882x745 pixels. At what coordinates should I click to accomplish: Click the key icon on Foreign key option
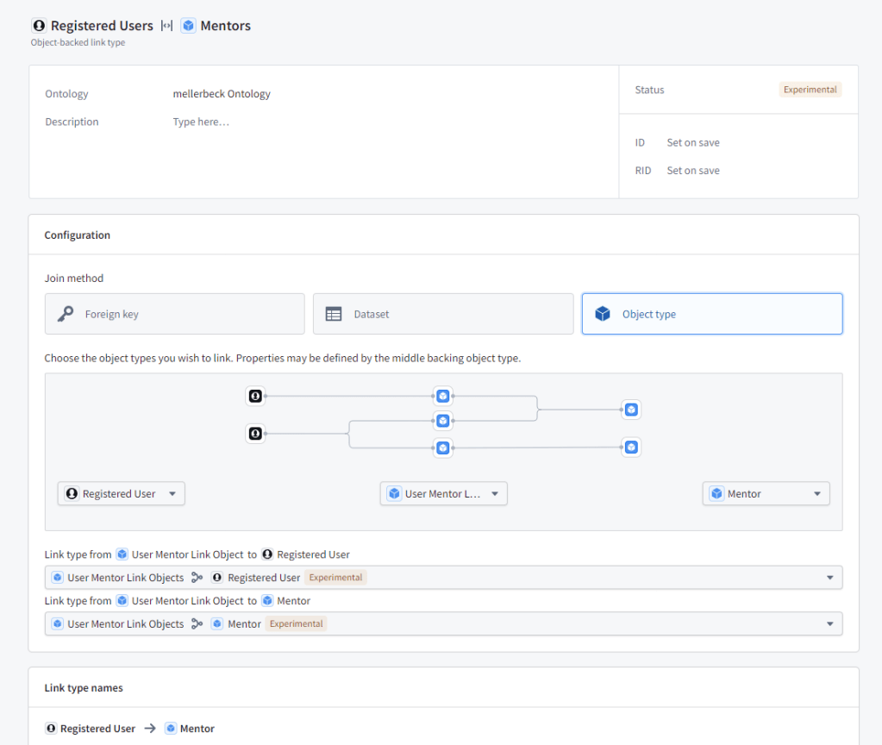(x=66, y=314)
